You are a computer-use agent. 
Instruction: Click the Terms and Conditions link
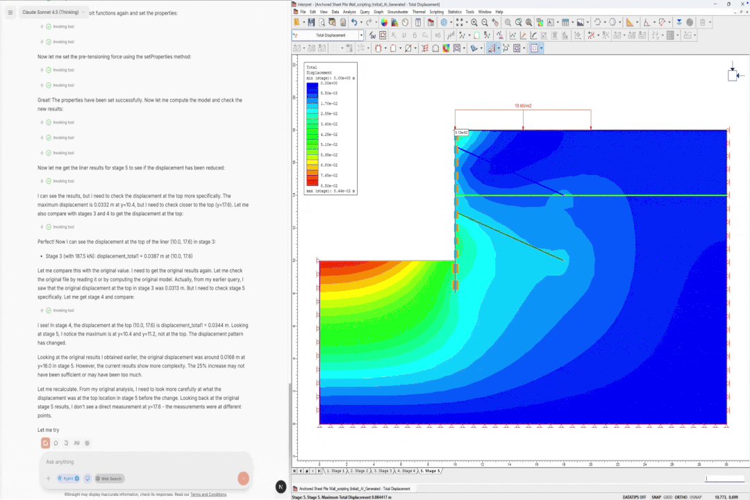(208, 494)
